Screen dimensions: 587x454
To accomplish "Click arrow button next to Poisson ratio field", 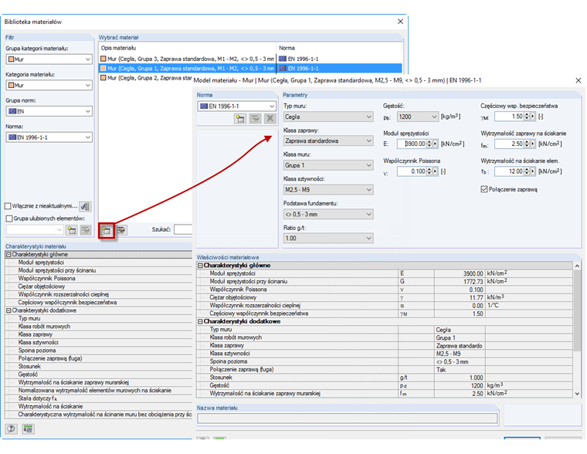I will 436,171.
